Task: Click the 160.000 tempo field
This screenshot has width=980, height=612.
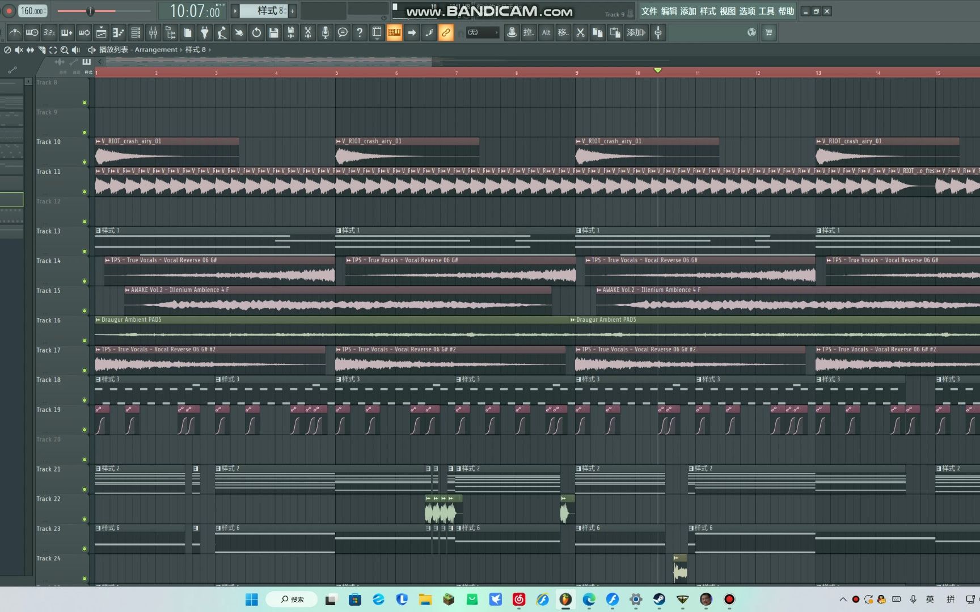Action: tap(33, 11)
